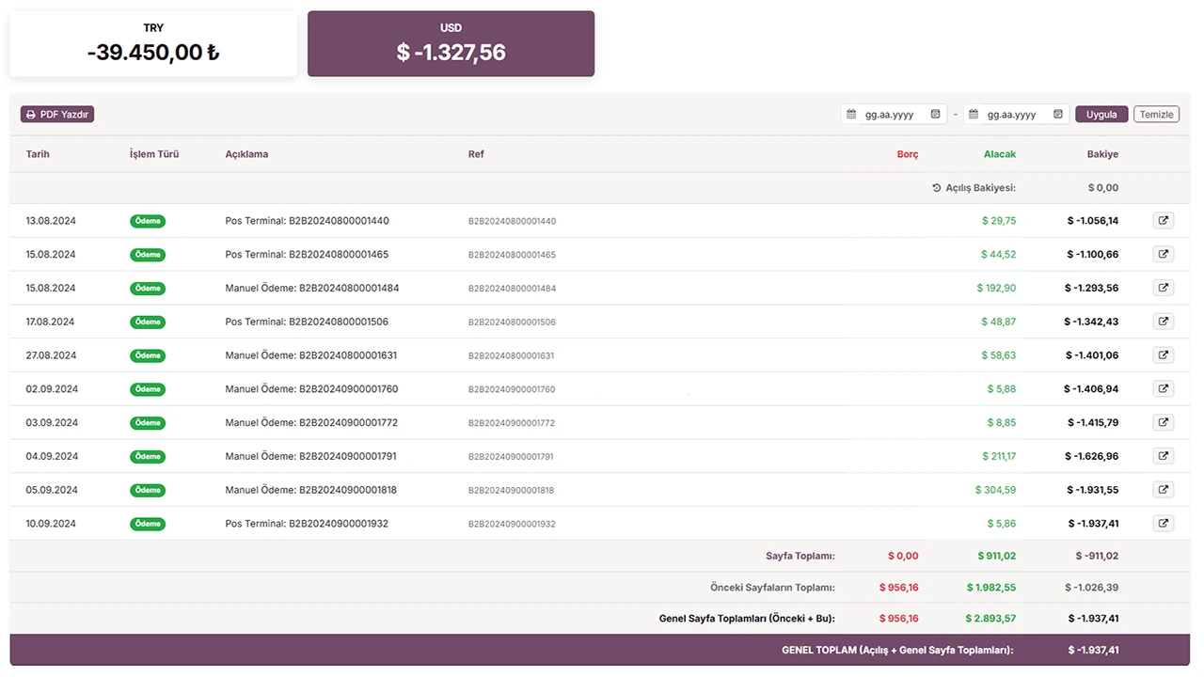The width and height of the screenshot is (1204, 677).
Task: Click Ref cell B2B20240900001772
Action: click(x=512, y=423)
